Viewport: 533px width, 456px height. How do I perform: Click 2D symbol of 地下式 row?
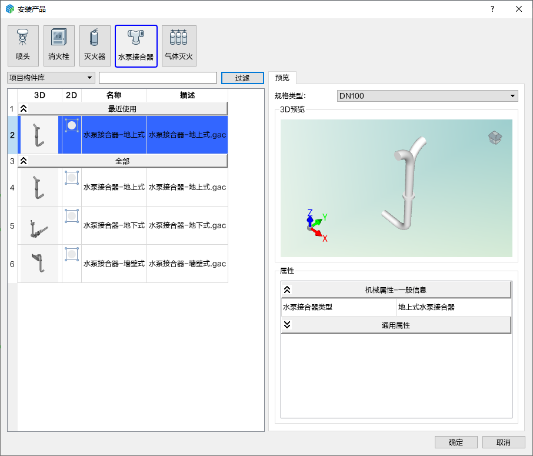(x=72, y=216)
